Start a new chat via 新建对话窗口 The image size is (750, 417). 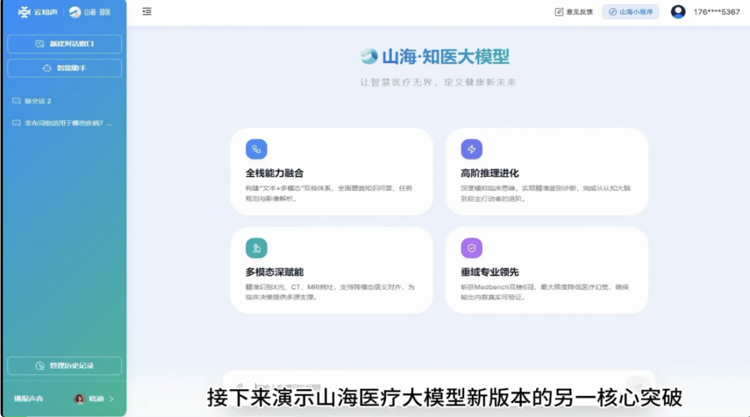coord(64,44)
